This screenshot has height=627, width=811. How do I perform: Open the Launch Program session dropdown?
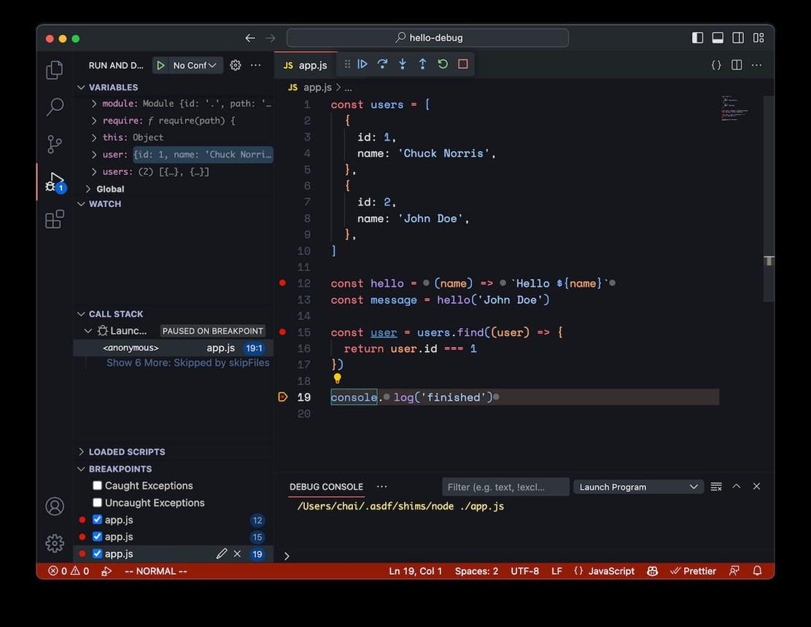pos(638,487)
